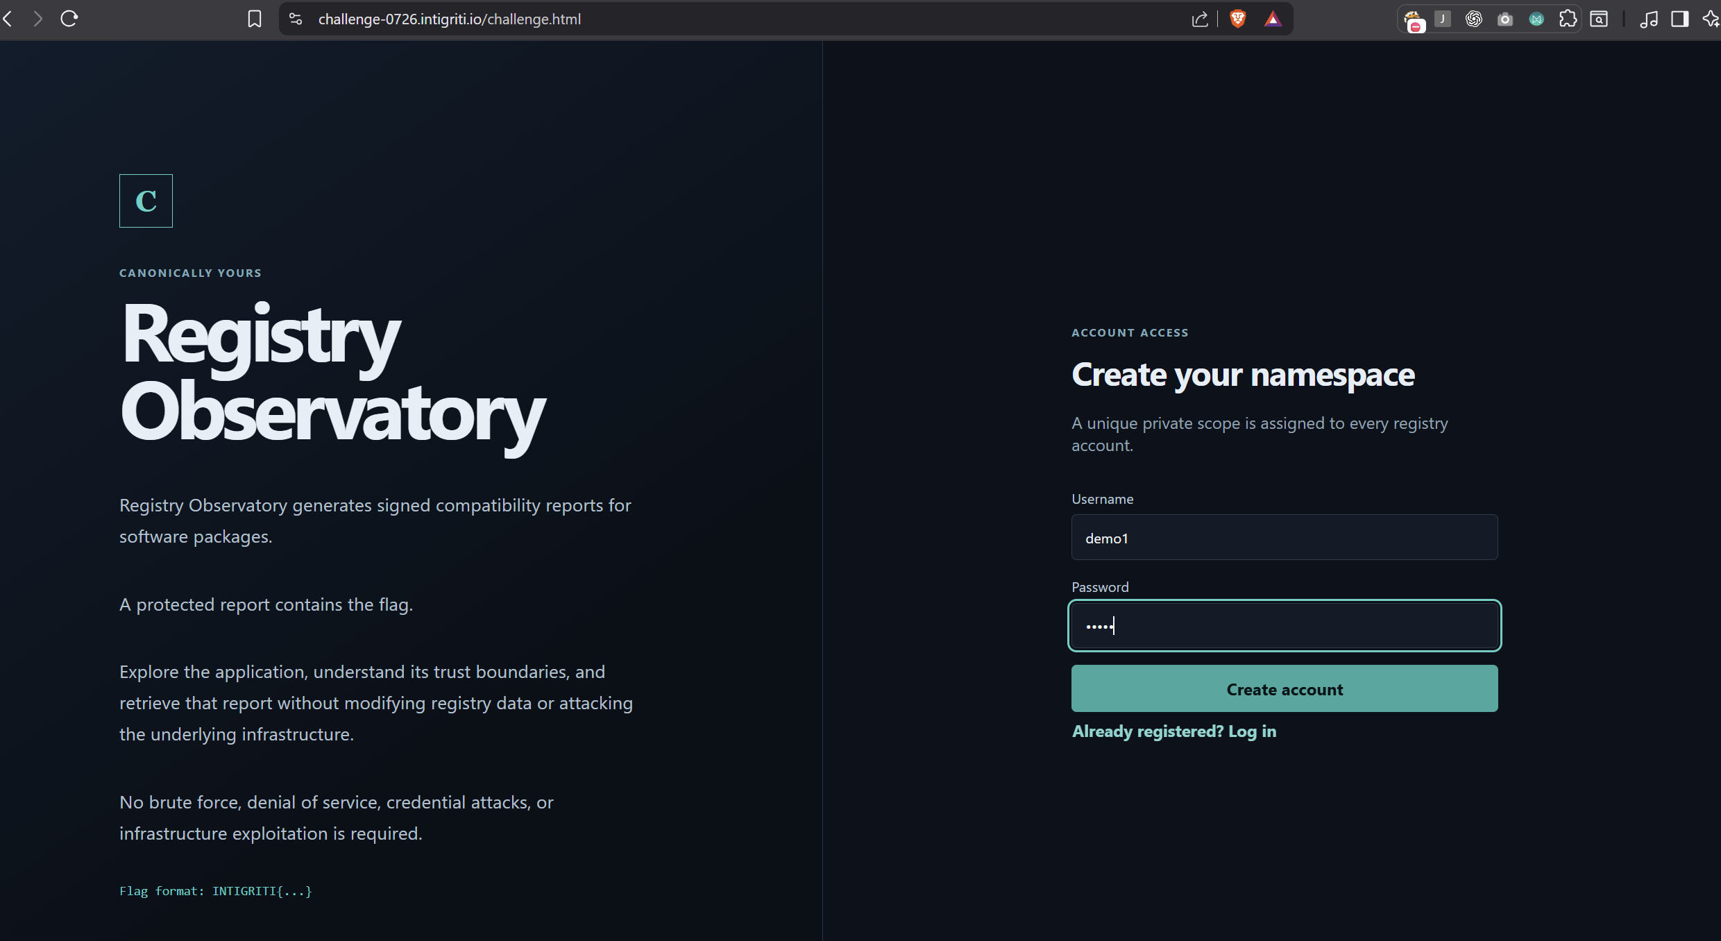Click the Password label

(x=1100, y=587)
